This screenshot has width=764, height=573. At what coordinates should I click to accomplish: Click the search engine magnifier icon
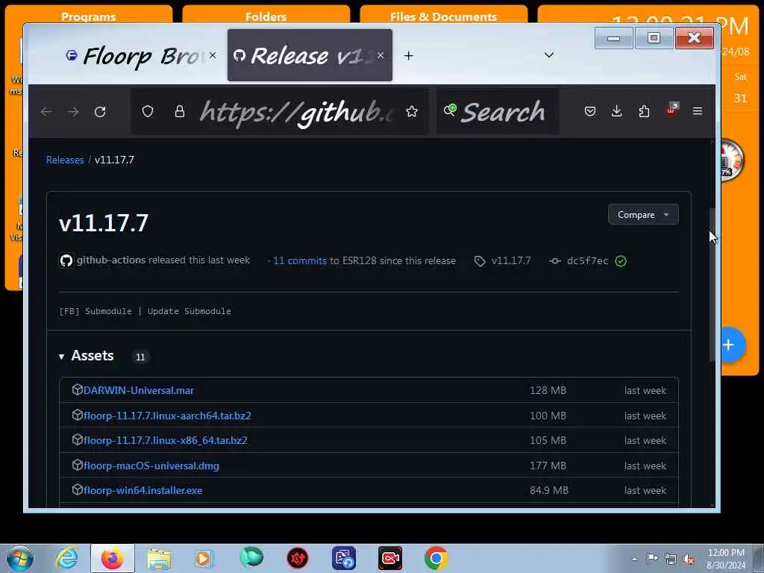coord(450,110)
